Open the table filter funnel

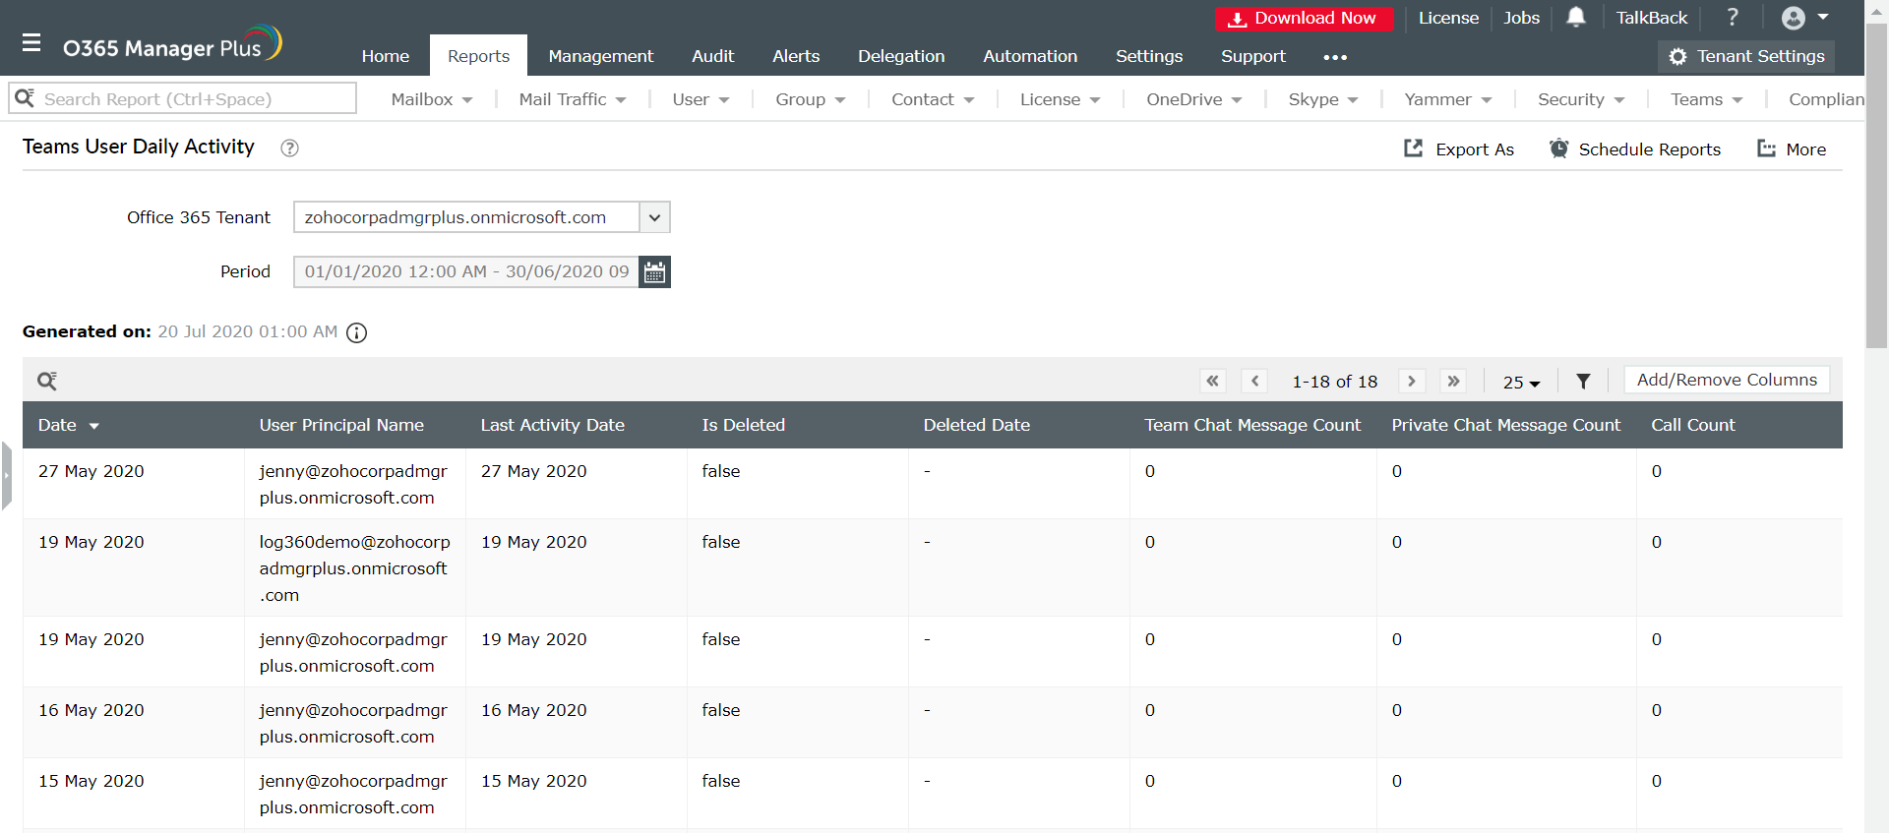1583,381
